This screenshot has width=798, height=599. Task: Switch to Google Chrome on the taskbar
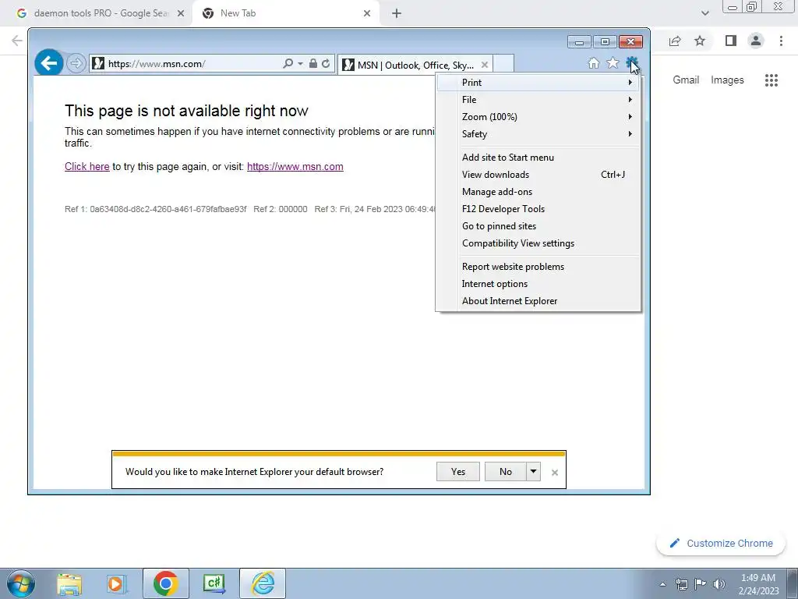(x=165, y=583)
